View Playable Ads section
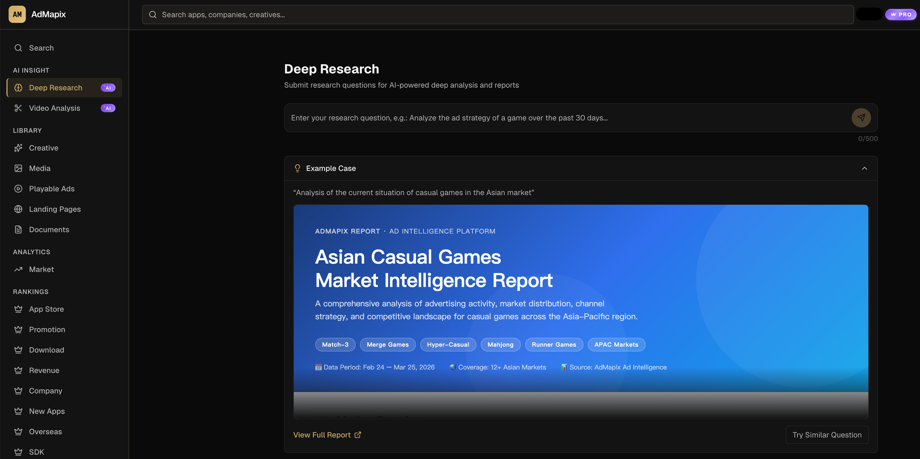920x459 pixels. [52, 188]
